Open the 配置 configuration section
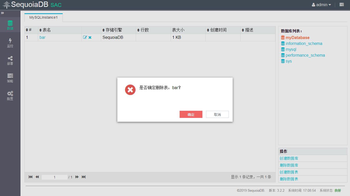The width and height of the screenshot is (350, 196). (10, 96)
